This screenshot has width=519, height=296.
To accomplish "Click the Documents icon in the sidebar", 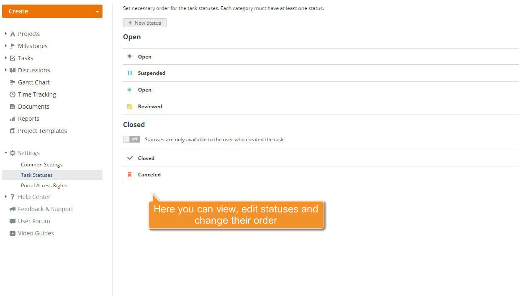I will point(12,106).
